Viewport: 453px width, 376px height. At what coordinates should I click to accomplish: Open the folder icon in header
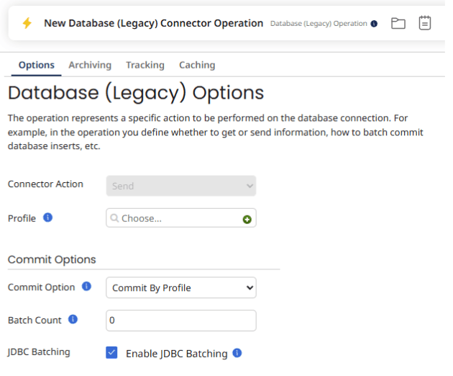398,23
